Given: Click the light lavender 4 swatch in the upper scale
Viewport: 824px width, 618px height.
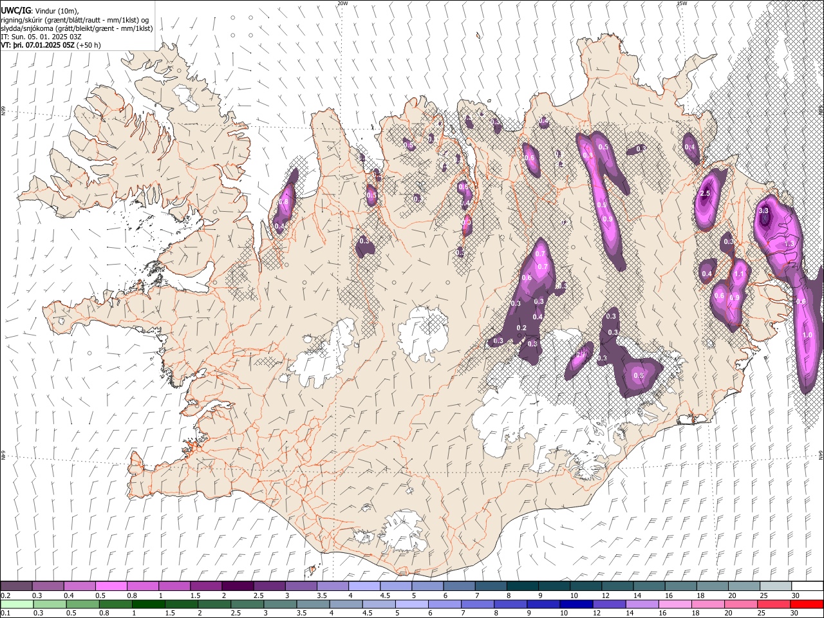Looking at the screenshot, I should point(364,586).
